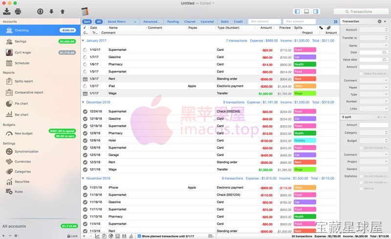Collapse the November 2016 group
Viewport: 391px width, 239px height.
coord(83,178)
